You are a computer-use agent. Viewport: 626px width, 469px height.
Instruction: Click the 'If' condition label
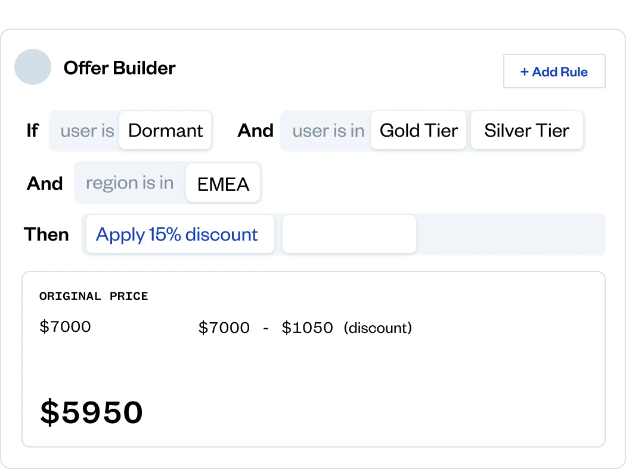pyautogui.click(x=32, y=131)
